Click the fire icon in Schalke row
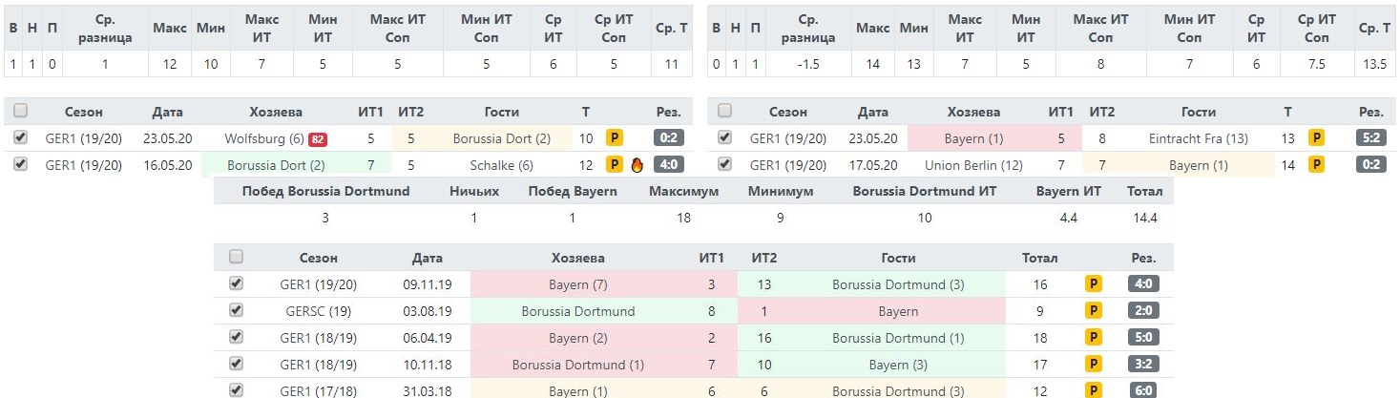 tap(637, 165)
